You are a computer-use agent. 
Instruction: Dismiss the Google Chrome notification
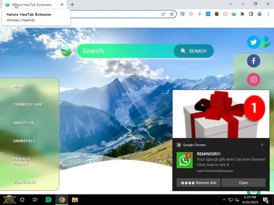coord(262,145)
